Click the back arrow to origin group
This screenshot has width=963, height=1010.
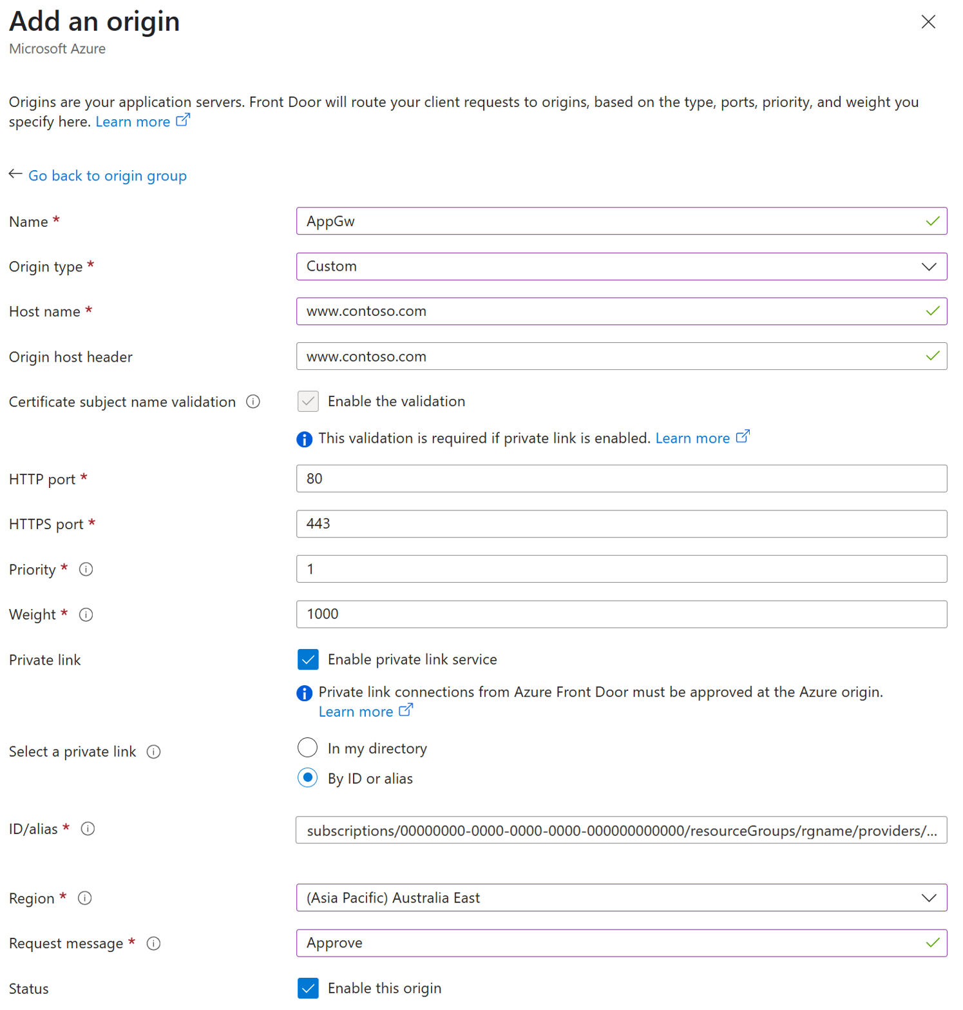pos(15,175)
